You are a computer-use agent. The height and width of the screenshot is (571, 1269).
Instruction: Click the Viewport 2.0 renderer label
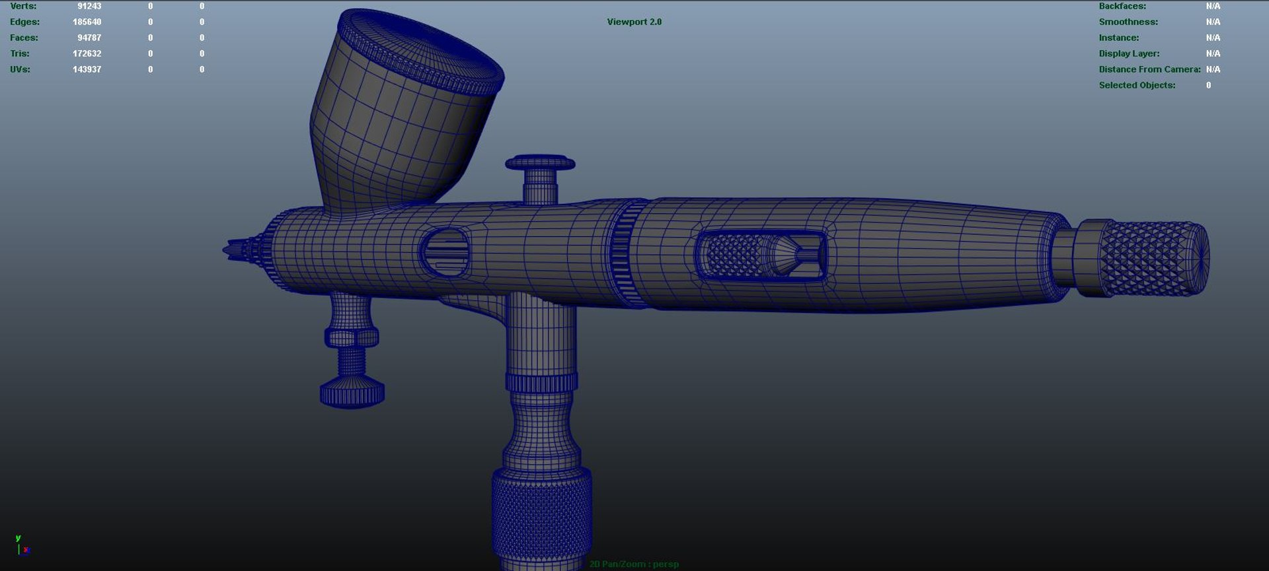click(x=634, y=22)
